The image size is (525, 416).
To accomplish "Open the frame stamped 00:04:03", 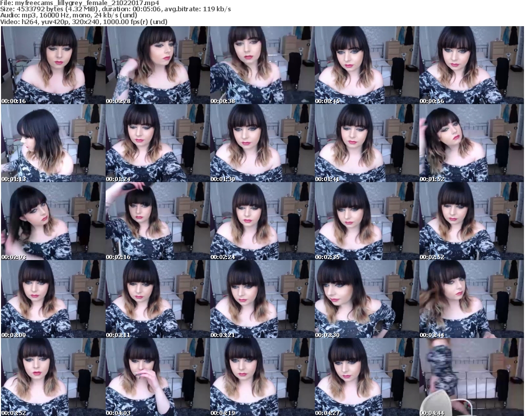I will tap(157, 377).
